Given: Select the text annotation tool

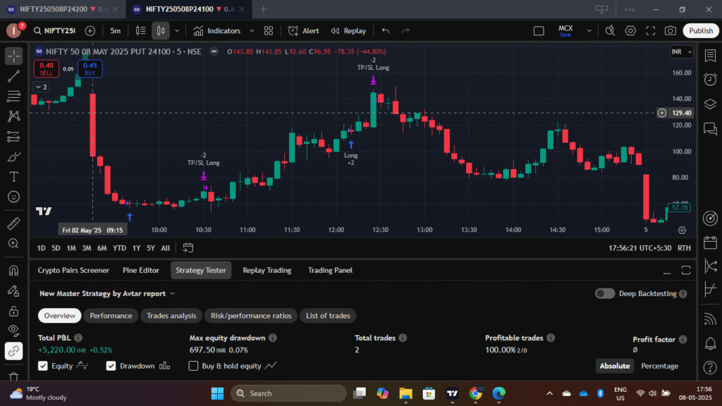Looking at the screenshot, I should [x=14, y=177].
